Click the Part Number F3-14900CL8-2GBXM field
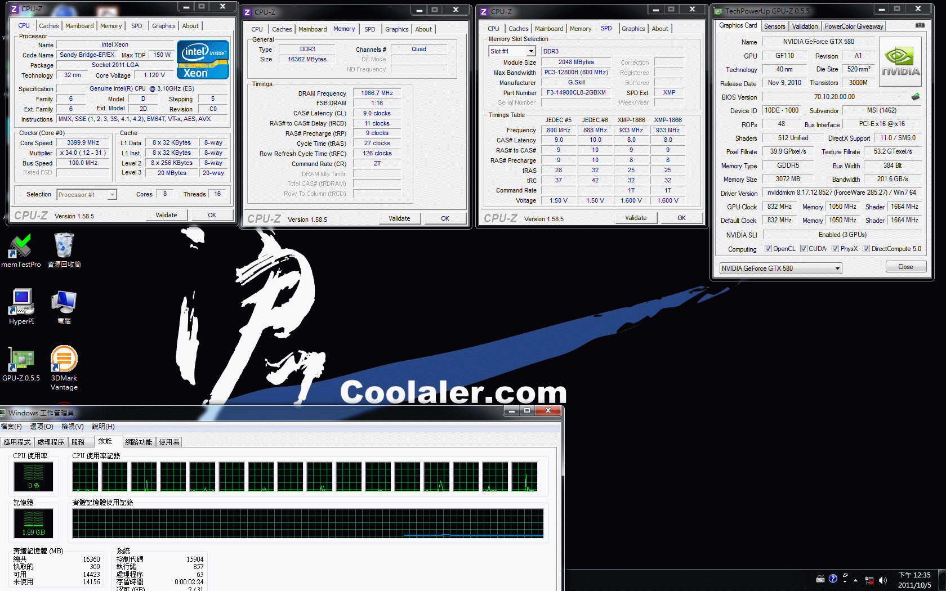Viewport: 946px width, 591px height. (576, 93)
